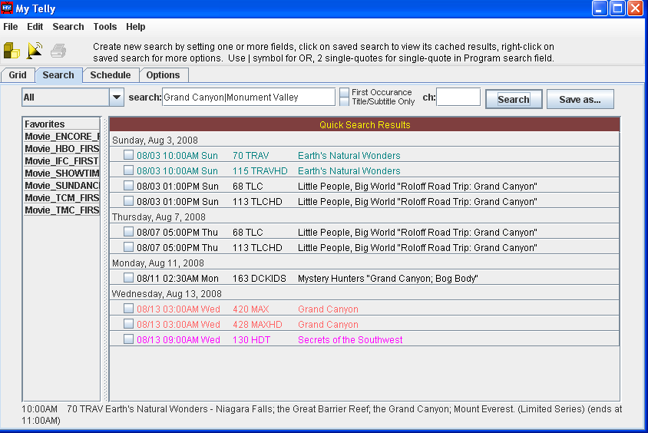Click the ch: channel input field
Screen dimensions: 648x433
[458, 98]
